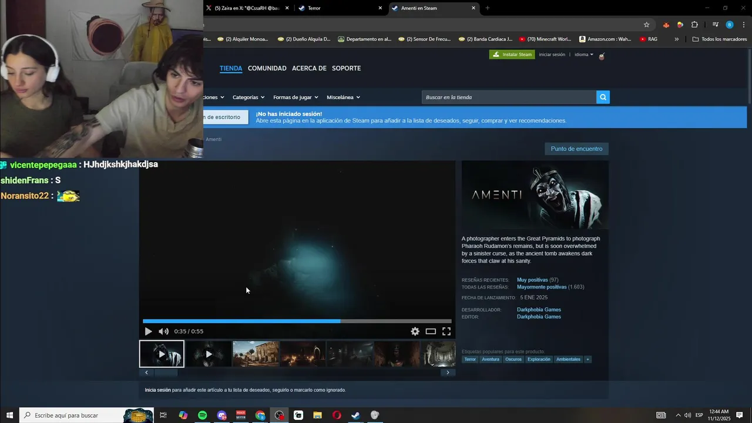Open publisher Darkphobia Games link
Viewport: 752px width, 423px height.
pos(539,317)
